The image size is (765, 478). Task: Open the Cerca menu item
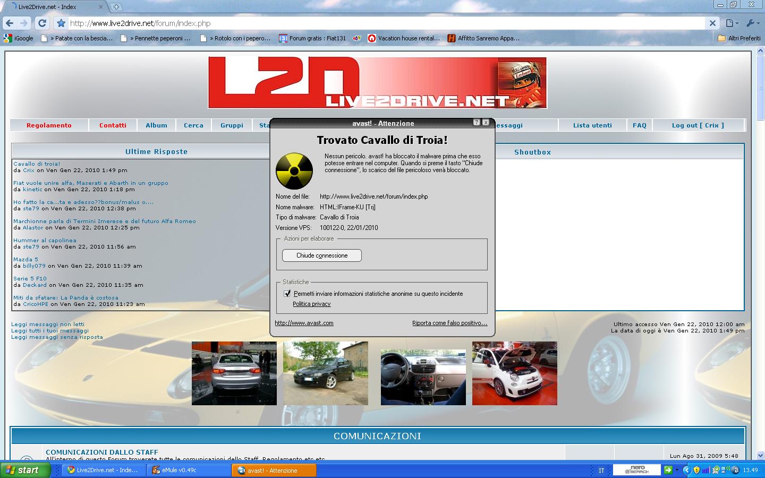pyautogui.click(x=193, y=125)
